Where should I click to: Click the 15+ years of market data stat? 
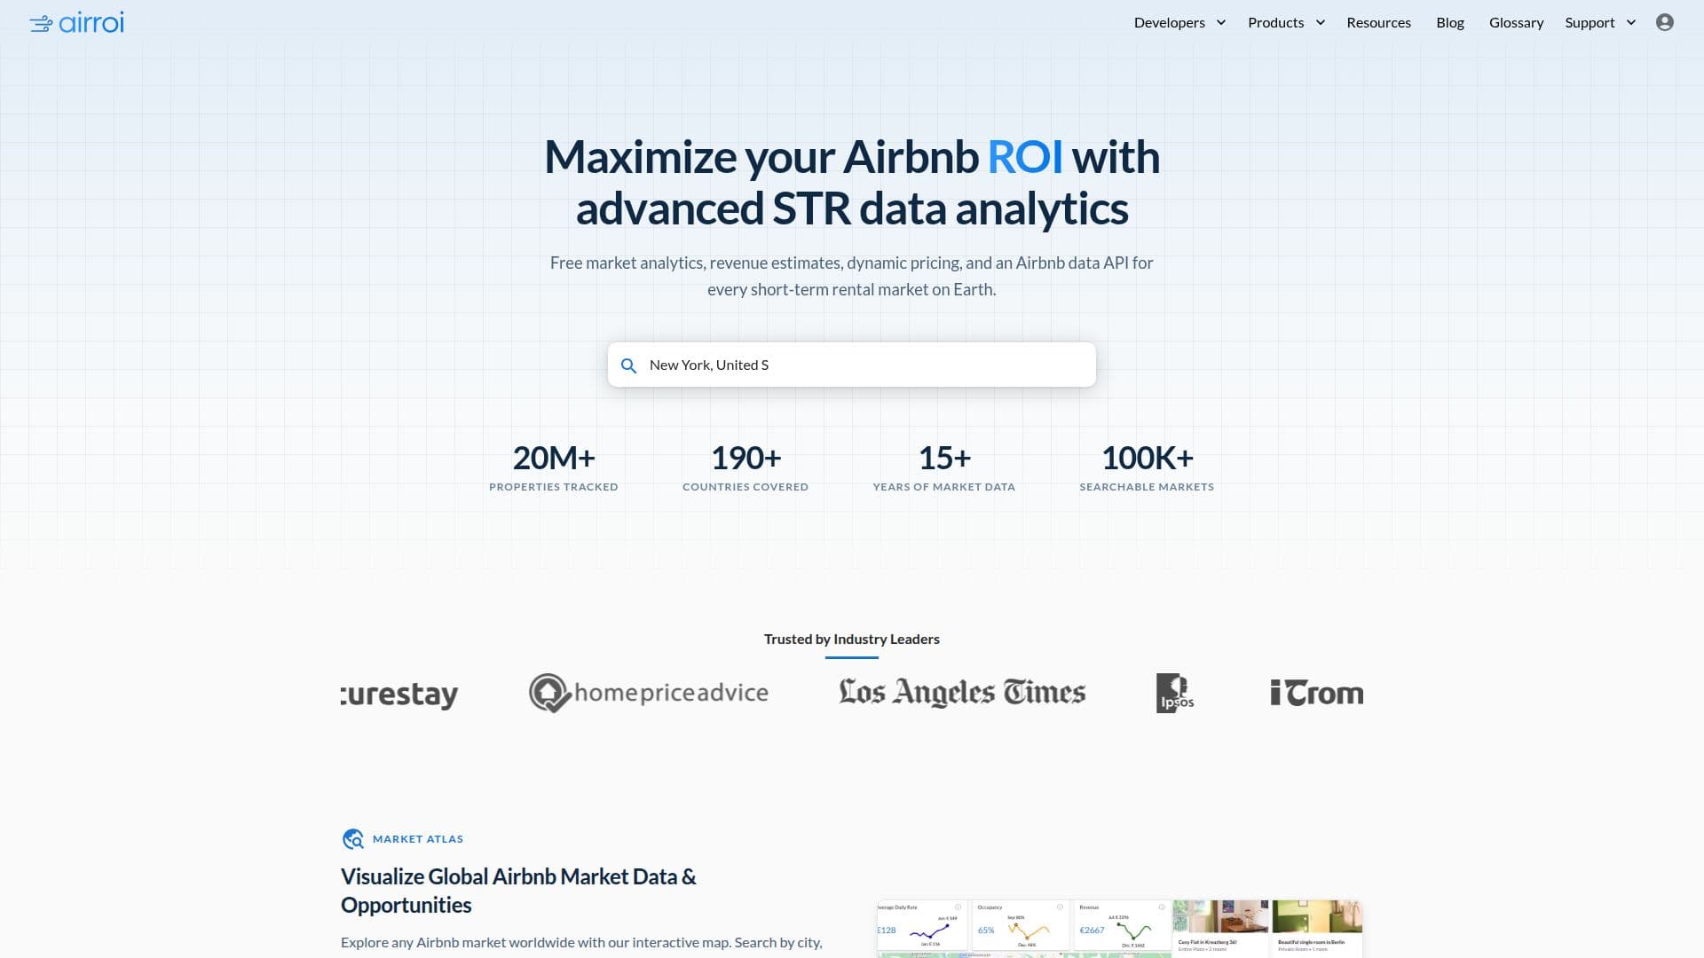click(x=944, y=467)
